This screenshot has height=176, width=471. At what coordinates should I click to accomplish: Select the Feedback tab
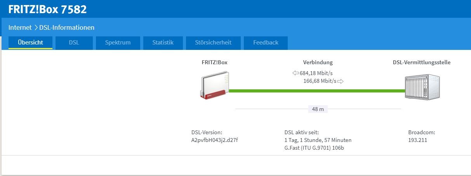[x=266, y=43]
